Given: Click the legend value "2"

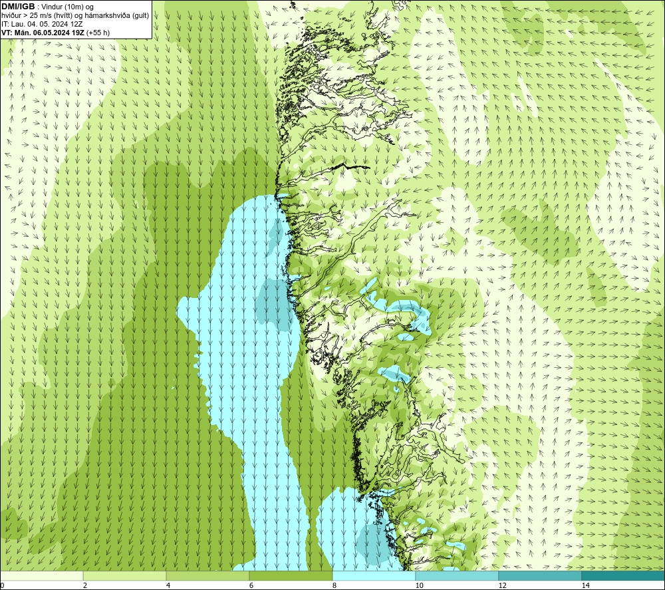Looking at the screenshot, I should tap(85, 585).
